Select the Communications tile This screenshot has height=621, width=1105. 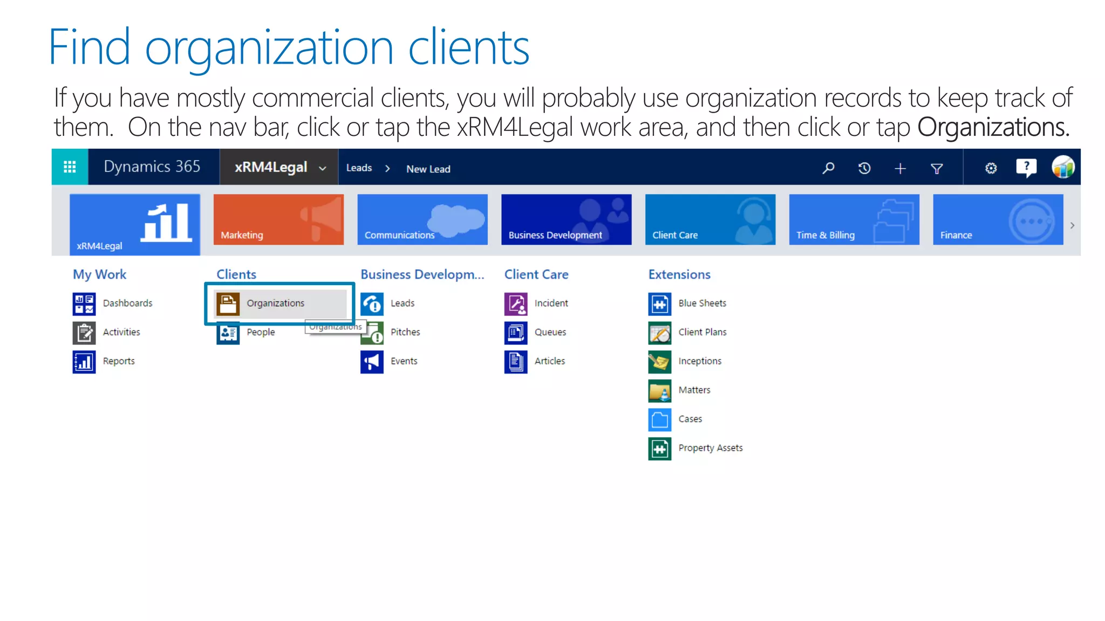[422, 219]
